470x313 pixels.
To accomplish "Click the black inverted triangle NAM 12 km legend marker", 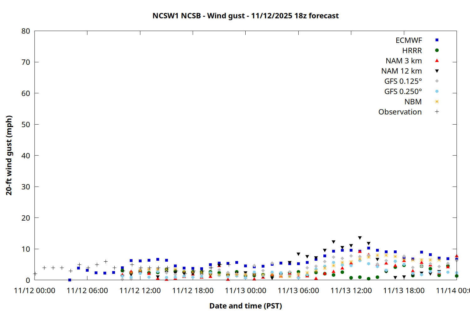I will click(437, 71).
